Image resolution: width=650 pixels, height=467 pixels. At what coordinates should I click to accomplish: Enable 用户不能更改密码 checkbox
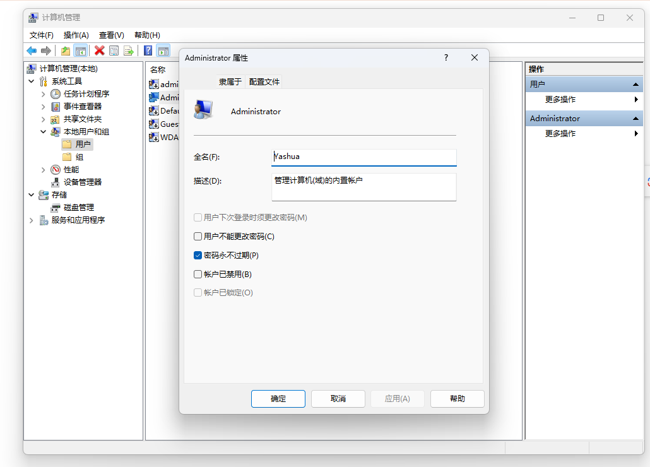click(198, 237)
